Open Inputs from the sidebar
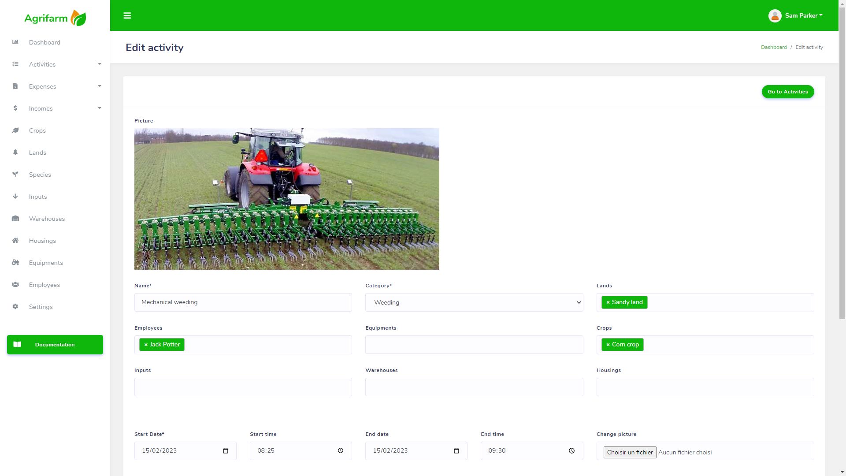Viewport: 846px width, 476px height. 38,197
